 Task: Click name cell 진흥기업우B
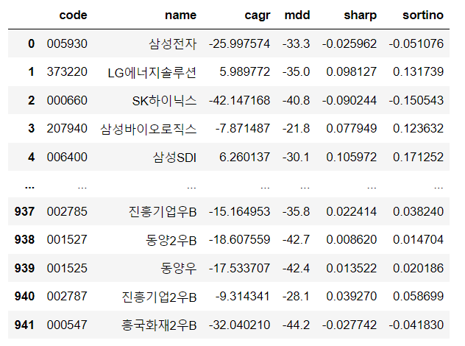tap(163, 212)
